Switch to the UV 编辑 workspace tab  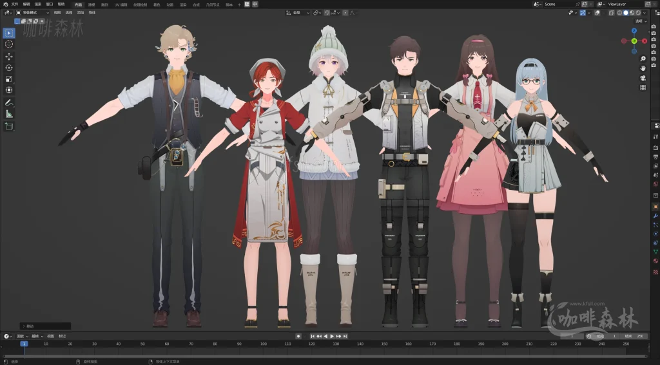point(121,5)
